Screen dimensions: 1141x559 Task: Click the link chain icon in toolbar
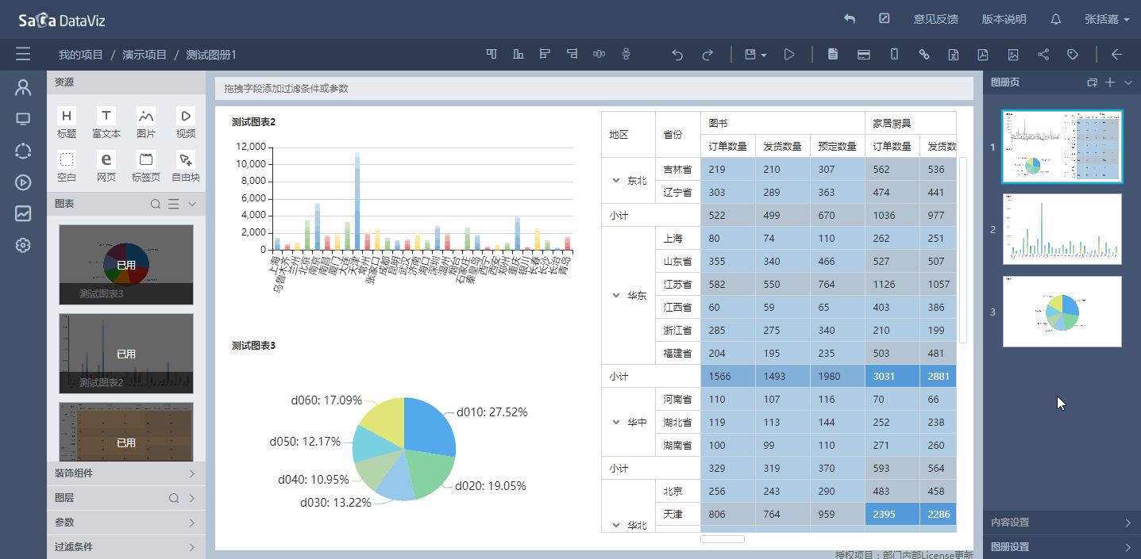coord(923,54)
